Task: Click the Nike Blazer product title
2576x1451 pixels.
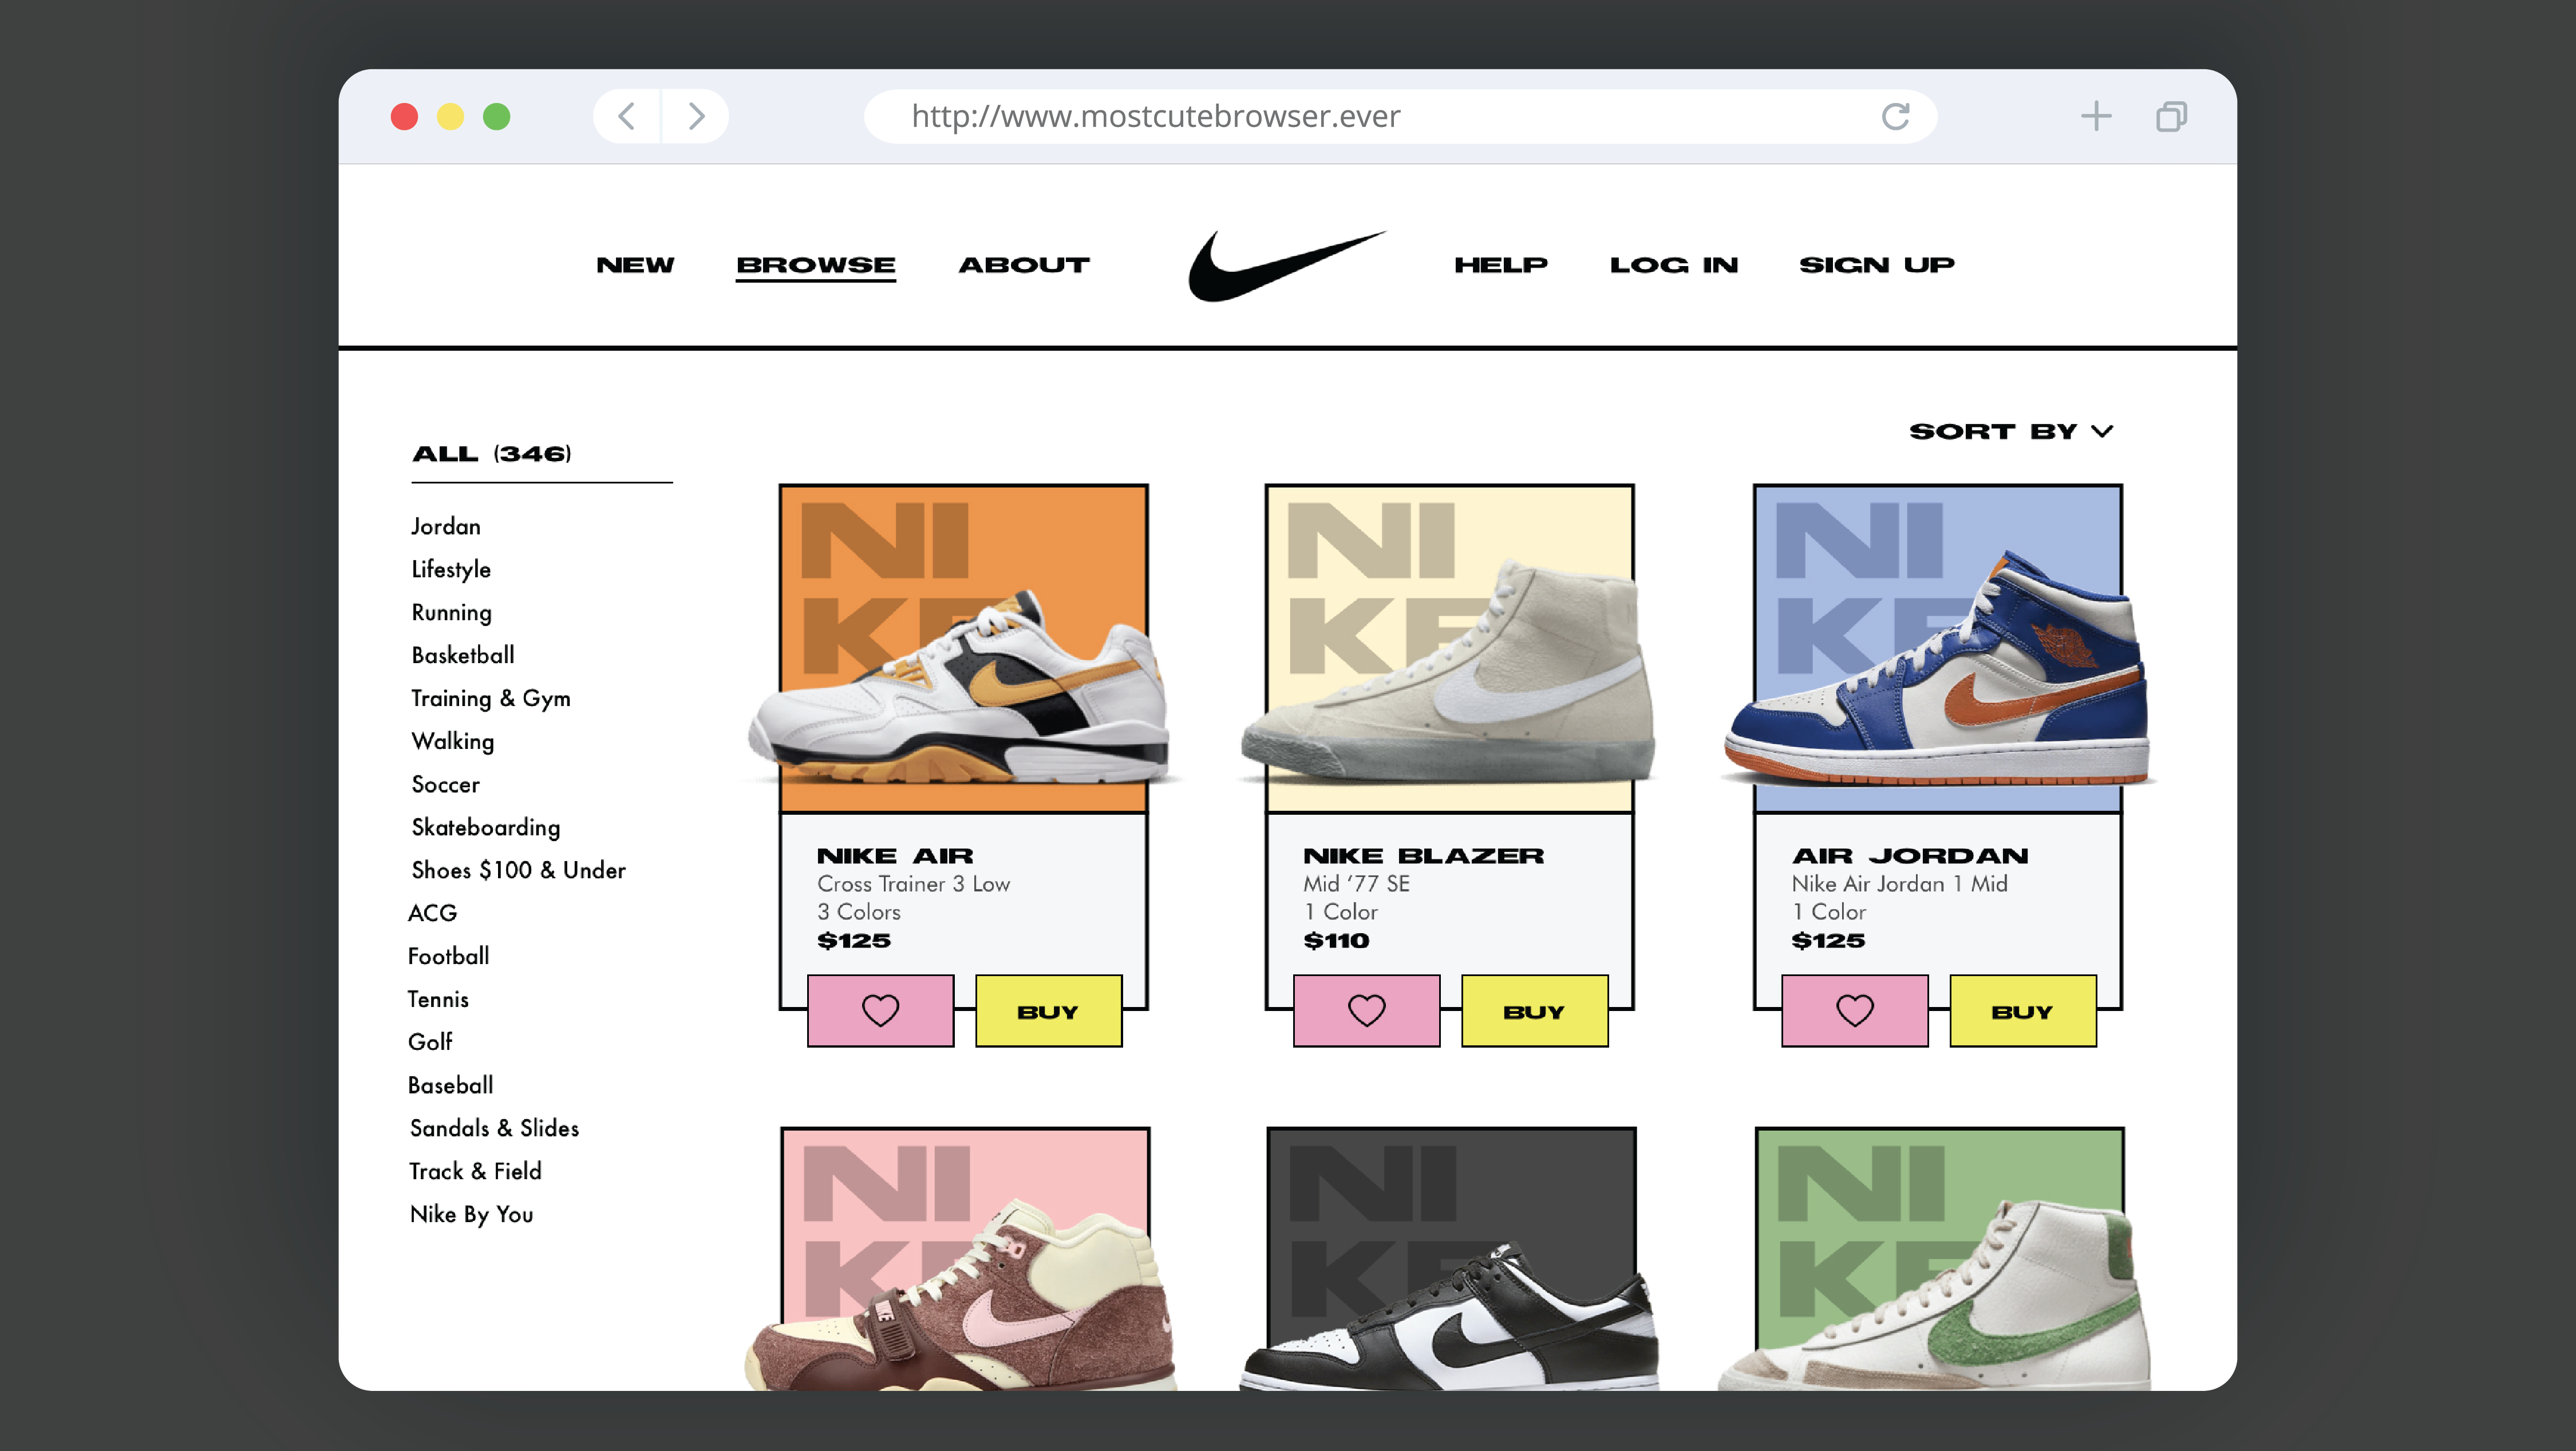Action: (x=1423, y=857)
